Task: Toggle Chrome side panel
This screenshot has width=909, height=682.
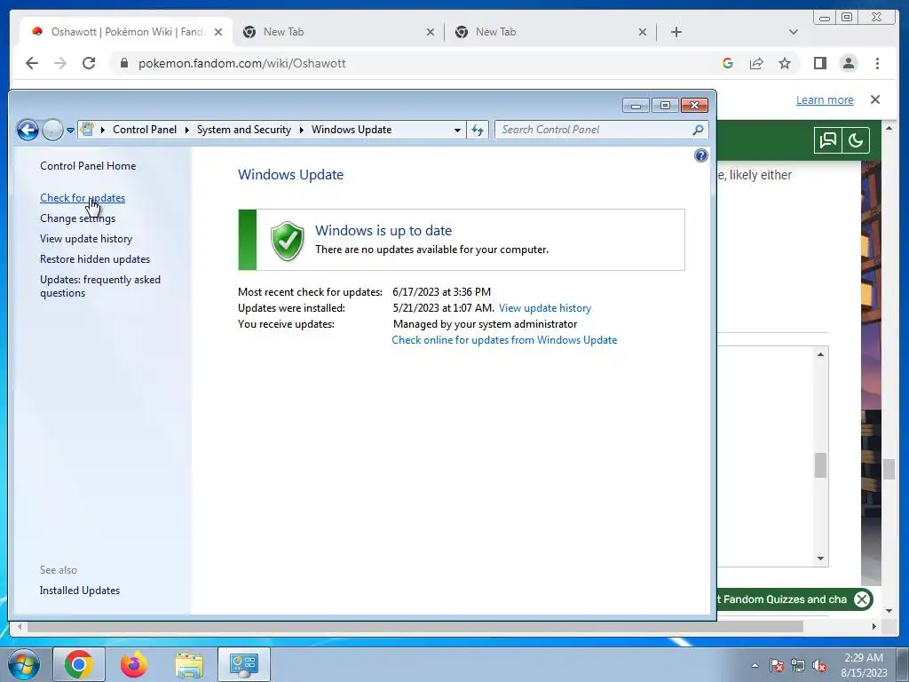Action: click(819, 63)
